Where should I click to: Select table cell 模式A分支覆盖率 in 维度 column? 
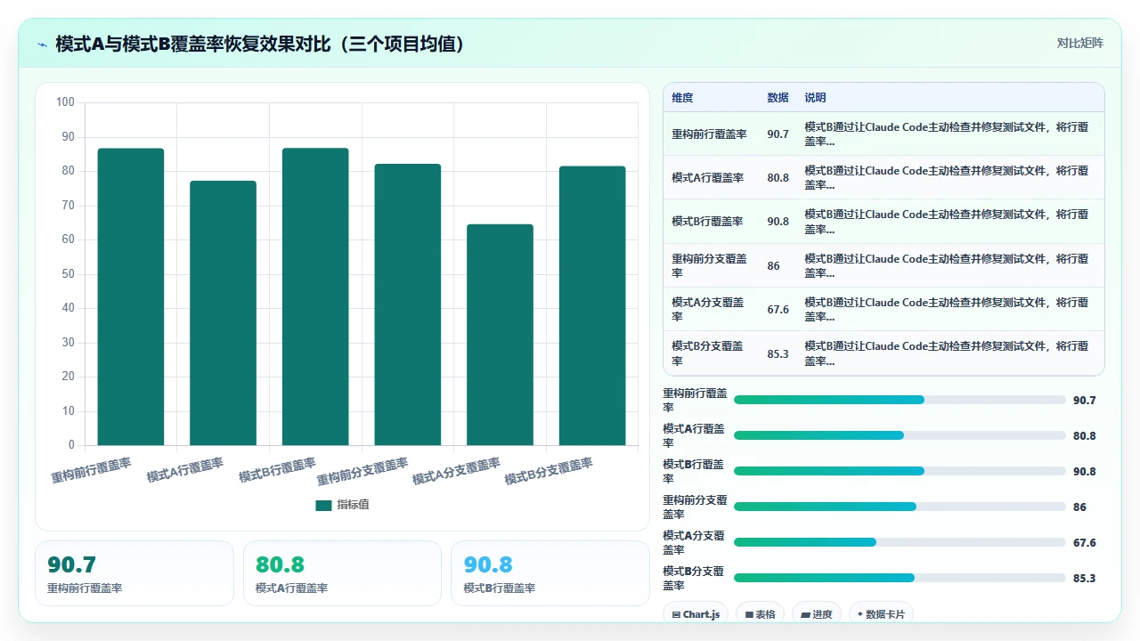pos(711,309)
